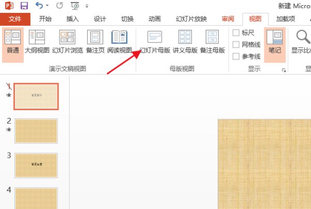The width and height of the screenshot is (311, 209).
Task: Switch to the 开始 tab
Action: [x=45, y=19]
